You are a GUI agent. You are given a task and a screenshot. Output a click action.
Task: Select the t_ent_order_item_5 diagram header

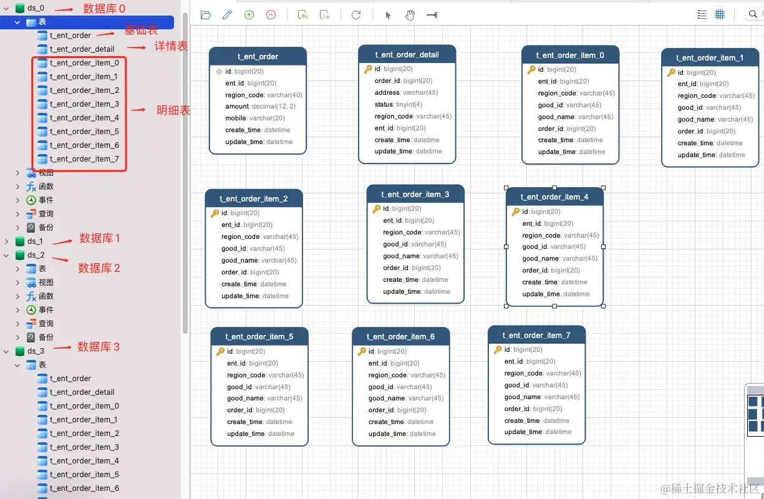click(x=259, y=336)
